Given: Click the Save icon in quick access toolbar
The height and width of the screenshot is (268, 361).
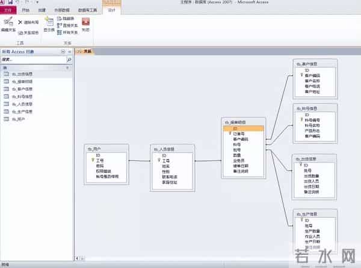Looking at the screenshot, I should [x=10, y=3].
